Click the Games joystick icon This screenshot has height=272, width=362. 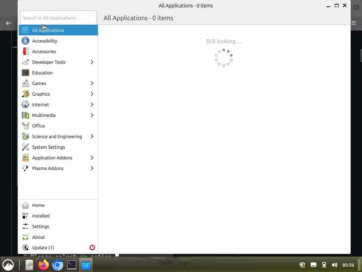tap(25, 83)
